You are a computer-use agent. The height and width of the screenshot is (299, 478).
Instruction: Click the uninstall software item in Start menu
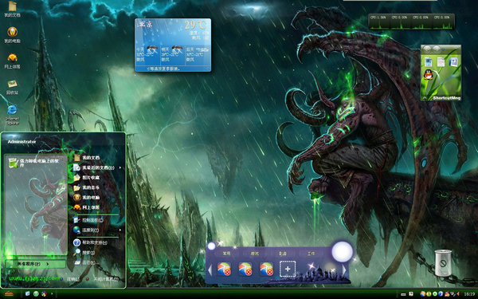coord(36,163)
